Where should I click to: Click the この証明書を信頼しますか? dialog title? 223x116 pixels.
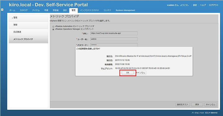click(x=88, y=49)
